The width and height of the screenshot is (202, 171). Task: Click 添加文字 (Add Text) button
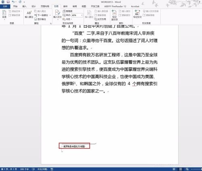point(15,11)
